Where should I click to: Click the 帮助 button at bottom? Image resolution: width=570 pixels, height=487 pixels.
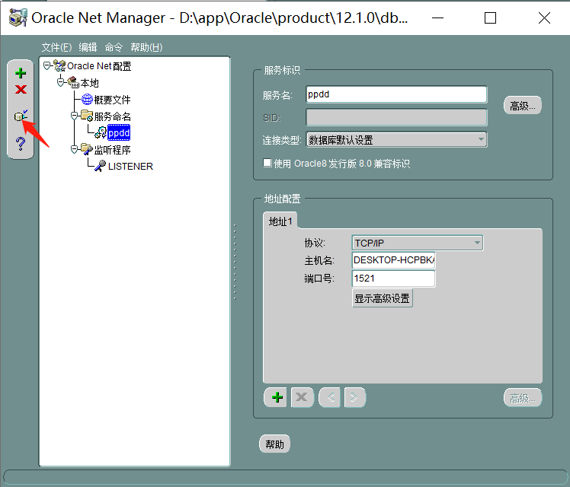tap(274, 444)
